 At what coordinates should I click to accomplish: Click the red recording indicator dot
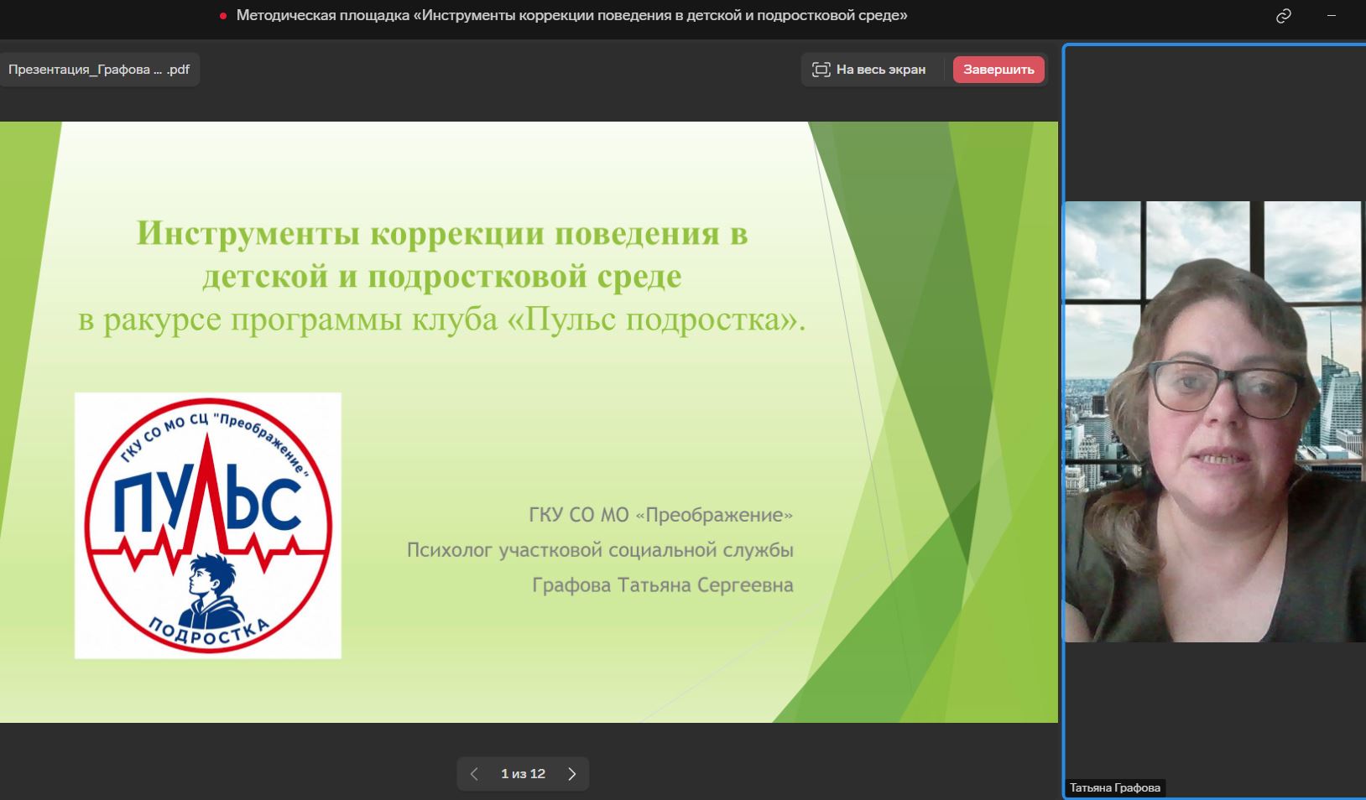click(223, 16)
